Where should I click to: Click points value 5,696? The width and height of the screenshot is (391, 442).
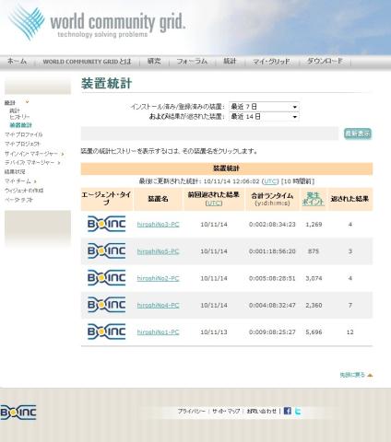[314, 332]
